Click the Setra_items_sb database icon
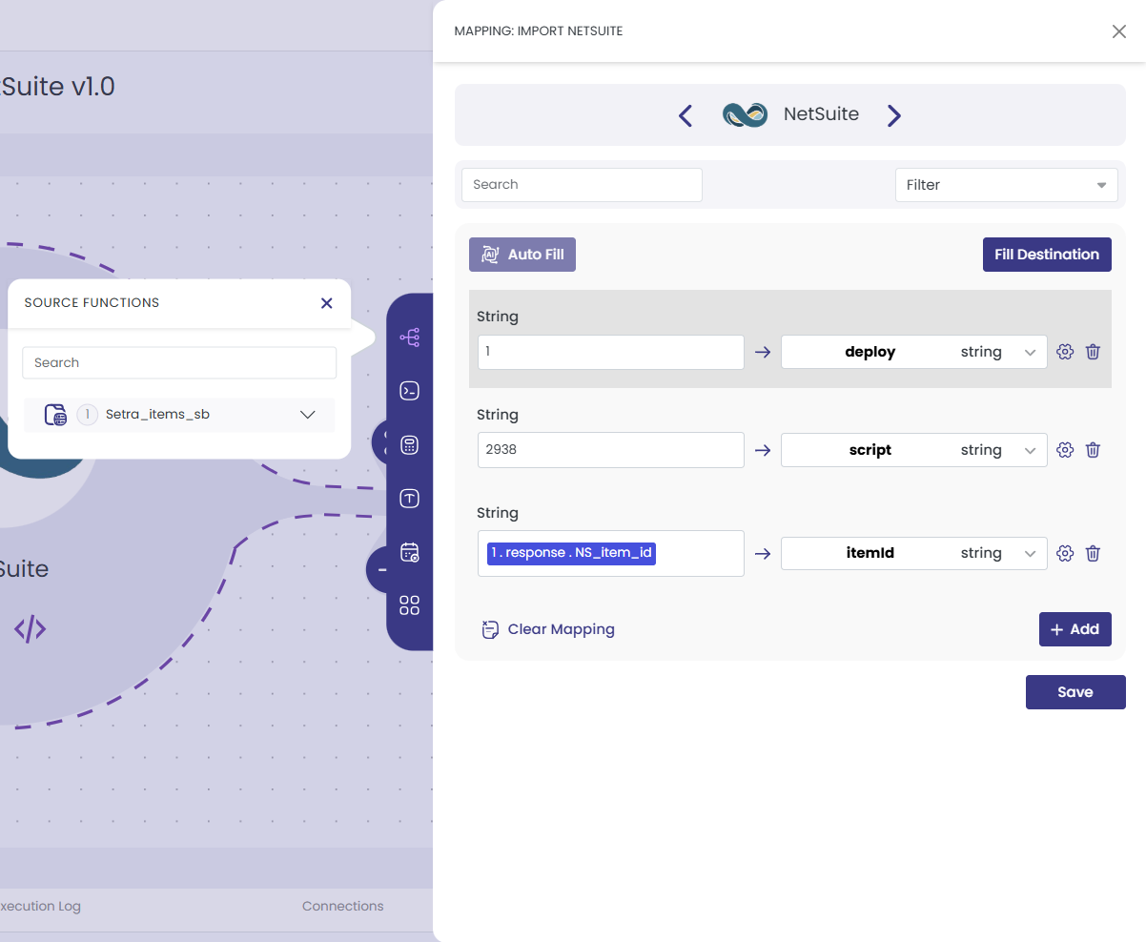The height and width of the screenshot is (942, 1146). (55, 415)
